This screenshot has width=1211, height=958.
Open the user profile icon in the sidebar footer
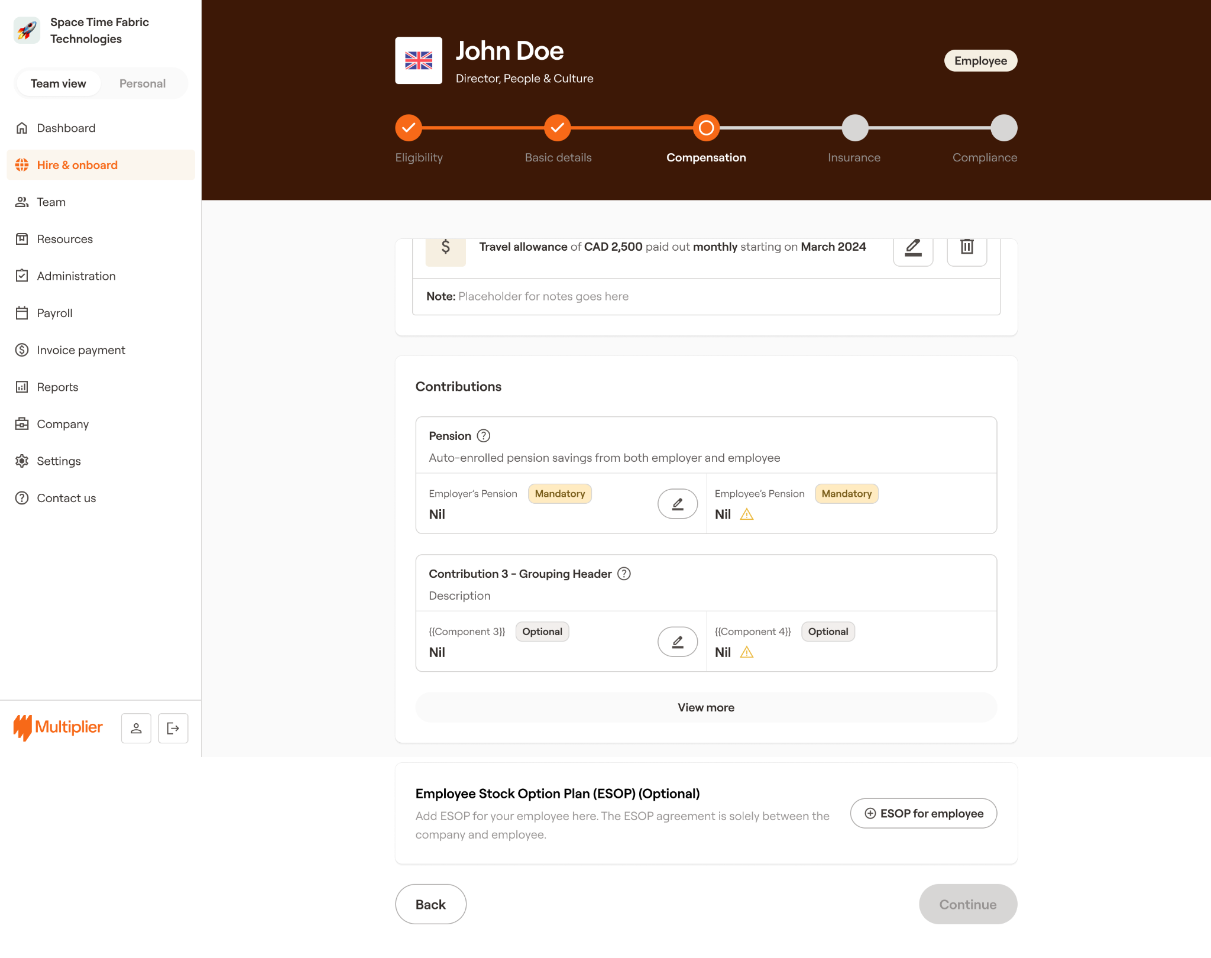(136, 728)
